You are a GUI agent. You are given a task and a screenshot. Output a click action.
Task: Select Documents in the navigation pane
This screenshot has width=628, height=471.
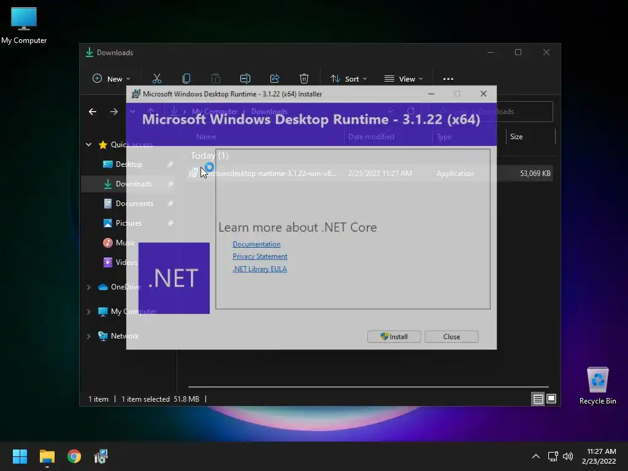[129, 204]
